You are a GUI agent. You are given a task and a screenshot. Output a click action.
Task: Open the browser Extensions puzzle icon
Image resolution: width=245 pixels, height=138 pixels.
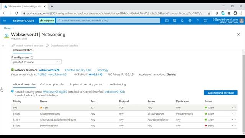(x=229, y=13)
